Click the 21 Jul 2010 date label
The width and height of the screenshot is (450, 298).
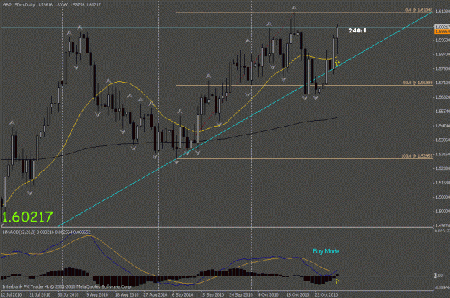click(40, 294)
